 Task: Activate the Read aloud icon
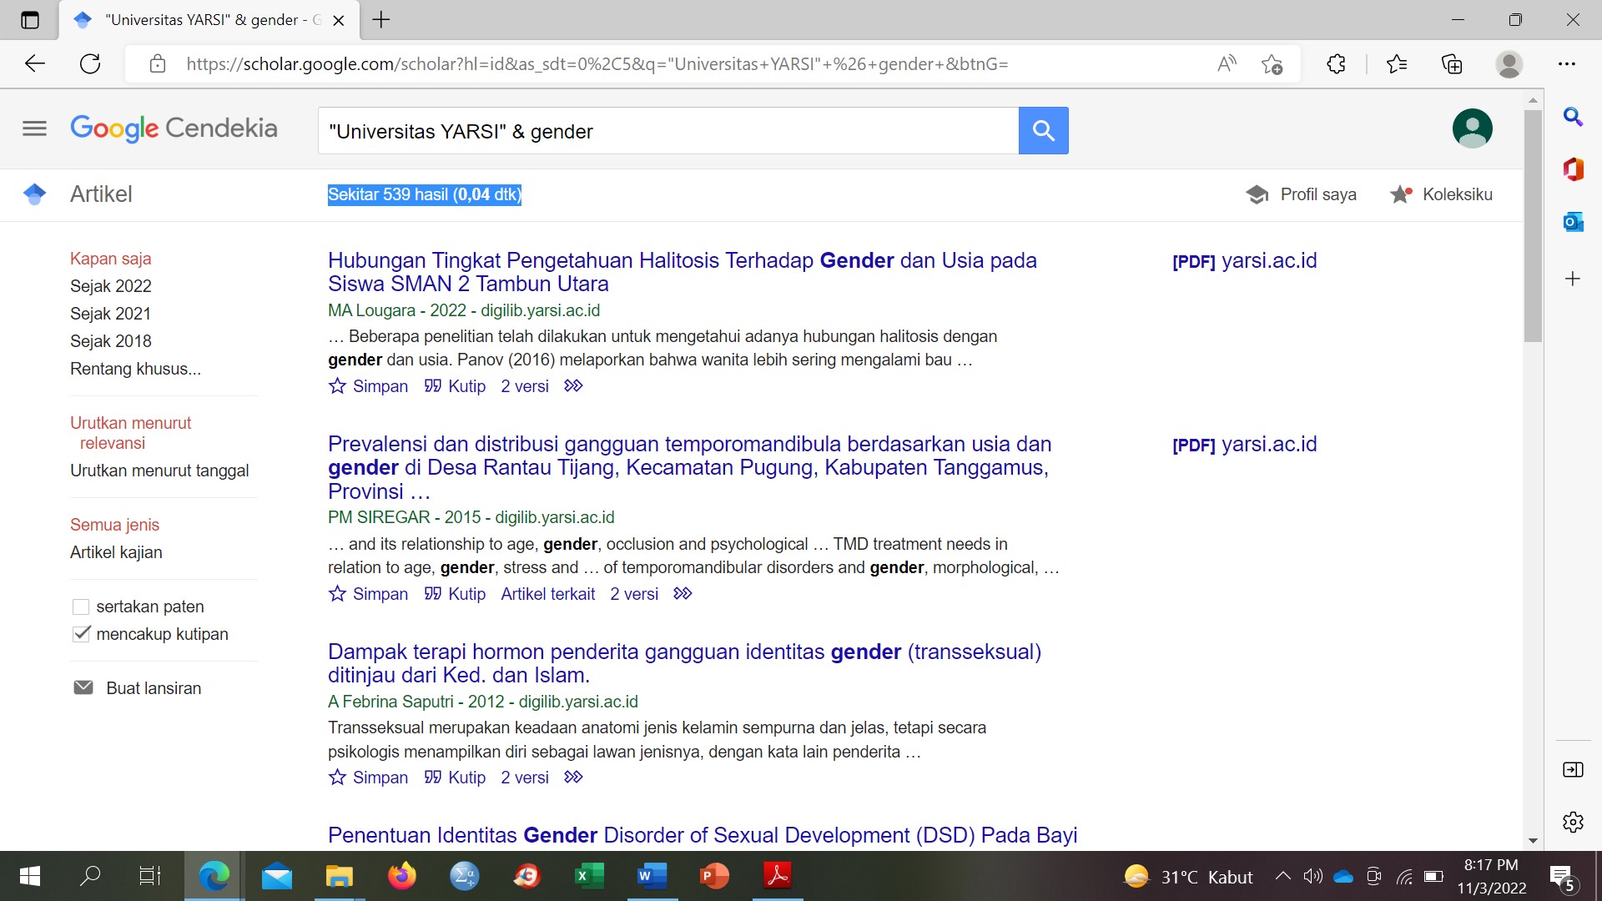tap(1227, 64)
